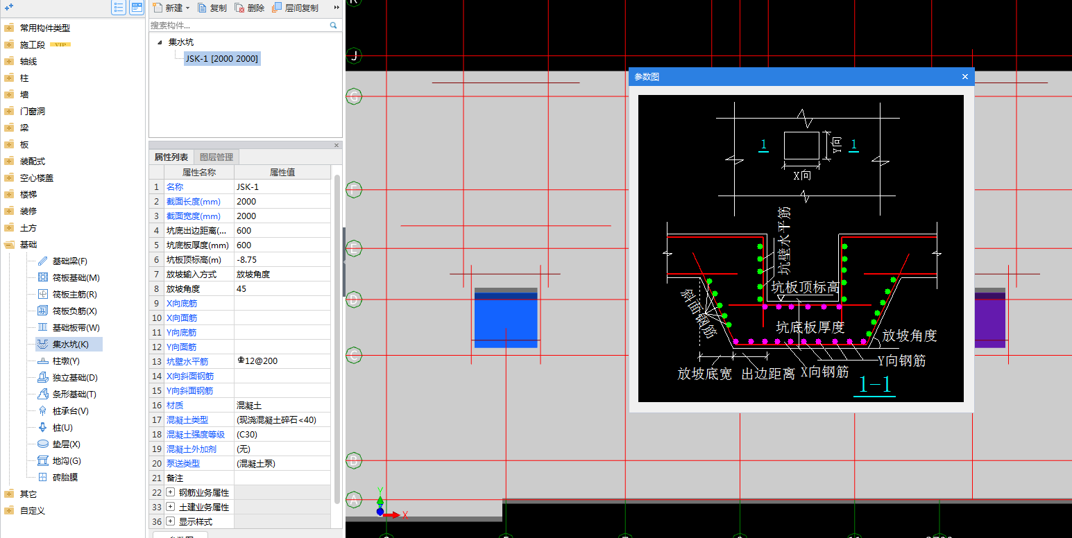Select the 桩(U) icon

click(x=43, y=427)
